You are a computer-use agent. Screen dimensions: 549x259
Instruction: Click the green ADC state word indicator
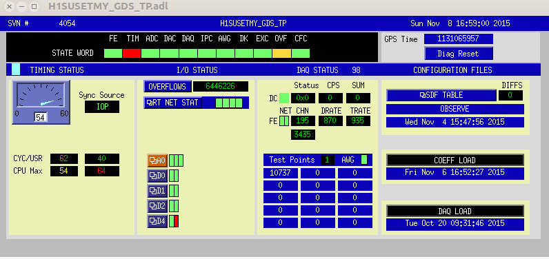[150, 53]
